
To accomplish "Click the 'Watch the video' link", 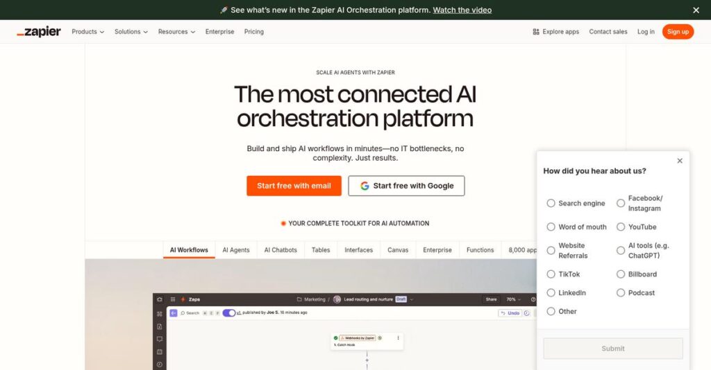I will coord(462,10).
